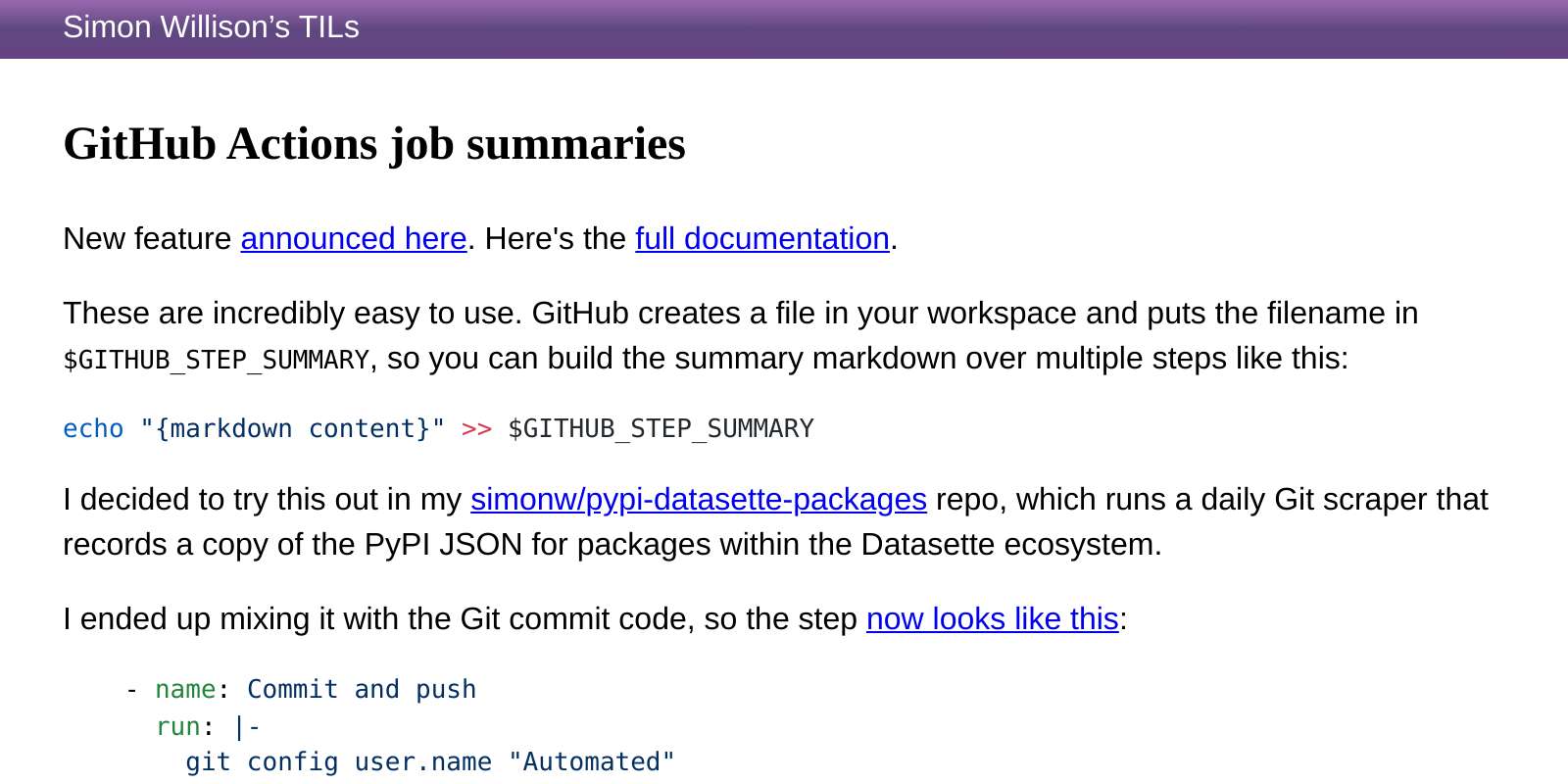Click the echo $GITHUB_STEP_SUMMARY code line
The width and height of the screenshot is (1568, 784).
click(x=437, y=428)
